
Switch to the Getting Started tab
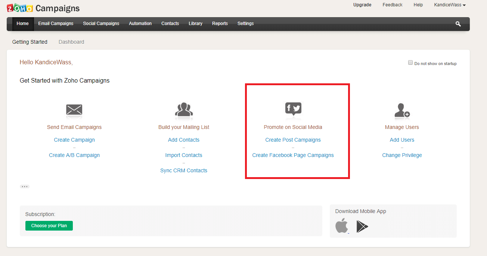coord(30,42)
